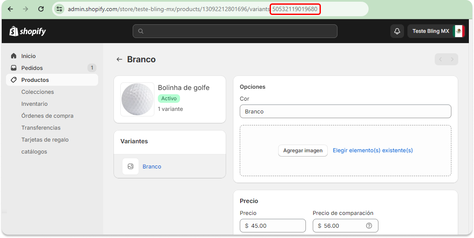Go to next variant chevron

(452, 60)
